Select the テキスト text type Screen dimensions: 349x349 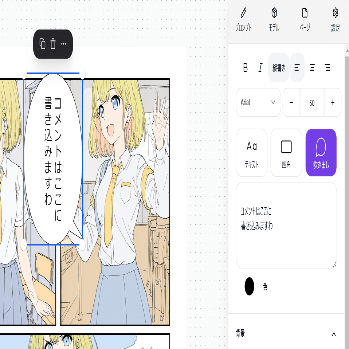251,153
